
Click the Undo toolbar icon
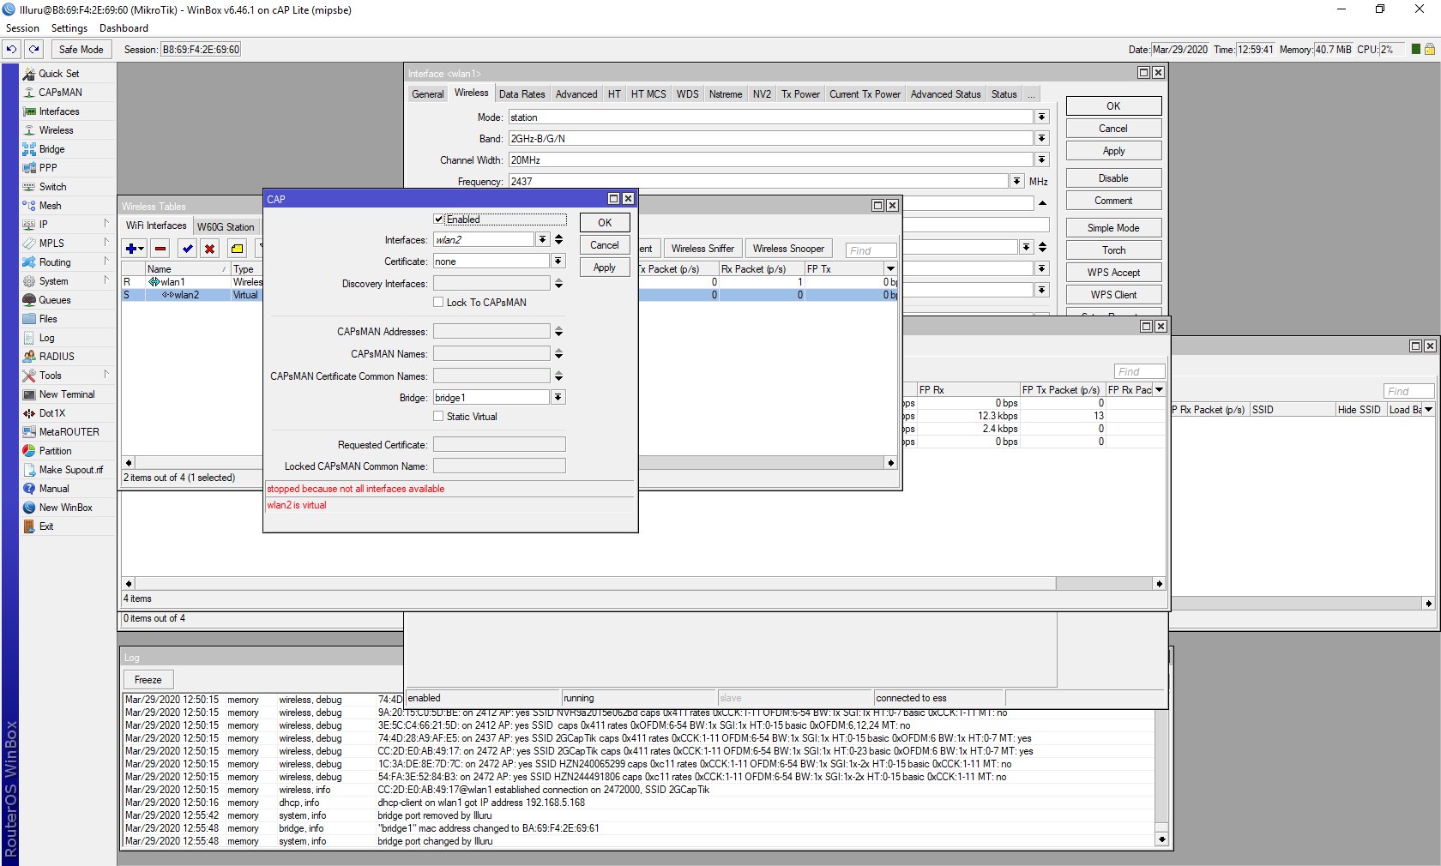tap(11, 50)
